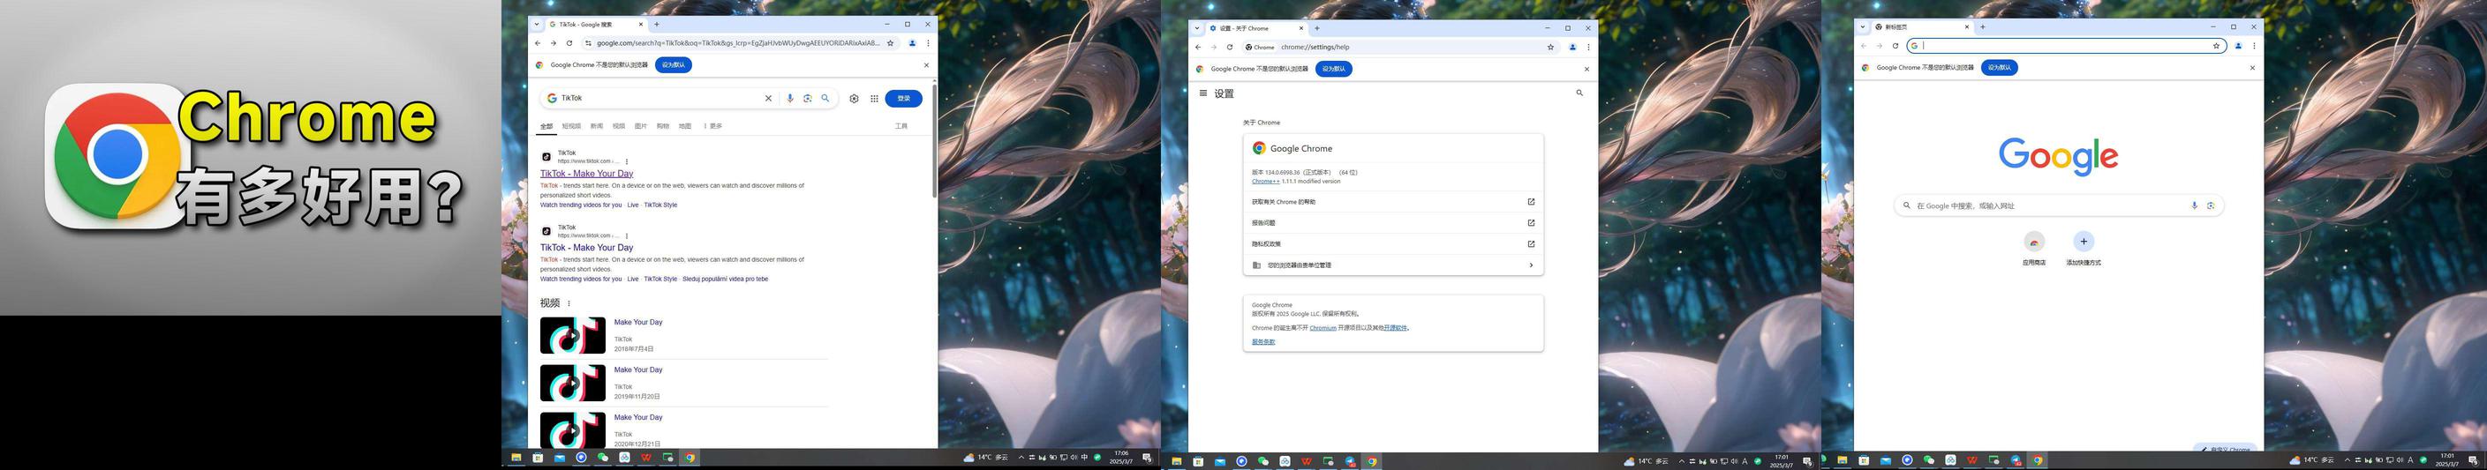
Task: Bookmark chrome://settings/help with the star icon
Action: (x=1550, y=48)
